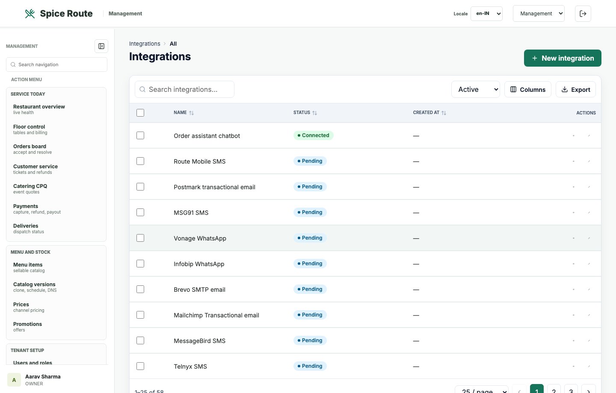
Task: Click the pencil icon for Infobip WhatsApp
Action: pos(589,264)
